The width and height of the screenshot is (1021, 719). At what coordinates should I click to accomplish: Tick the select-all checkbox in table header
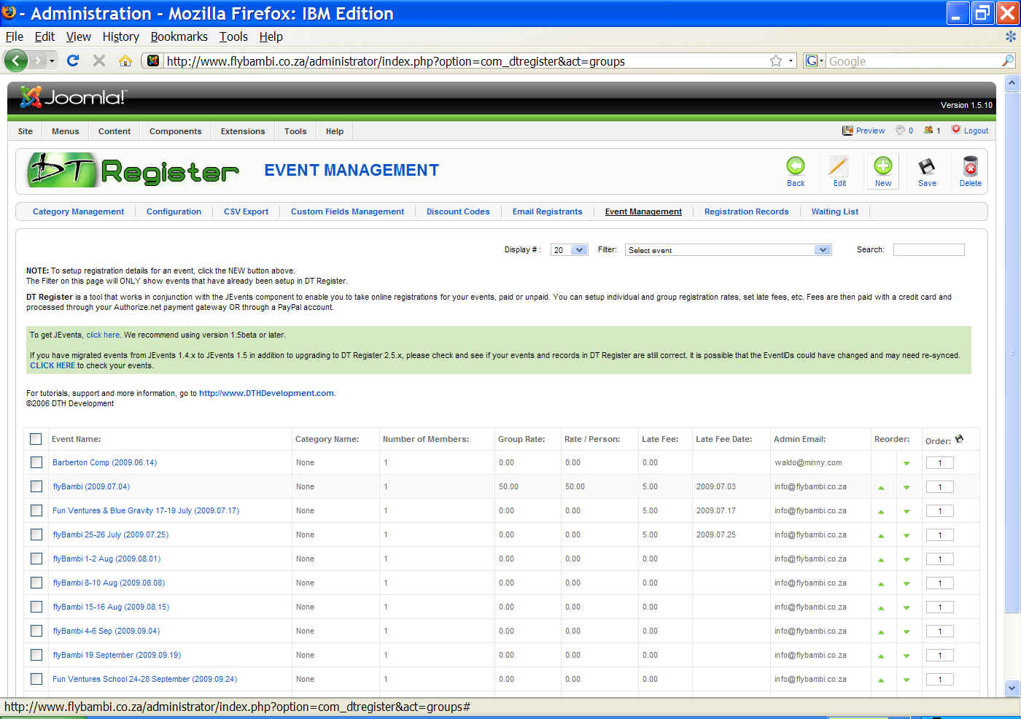click(x=36, y=439)
